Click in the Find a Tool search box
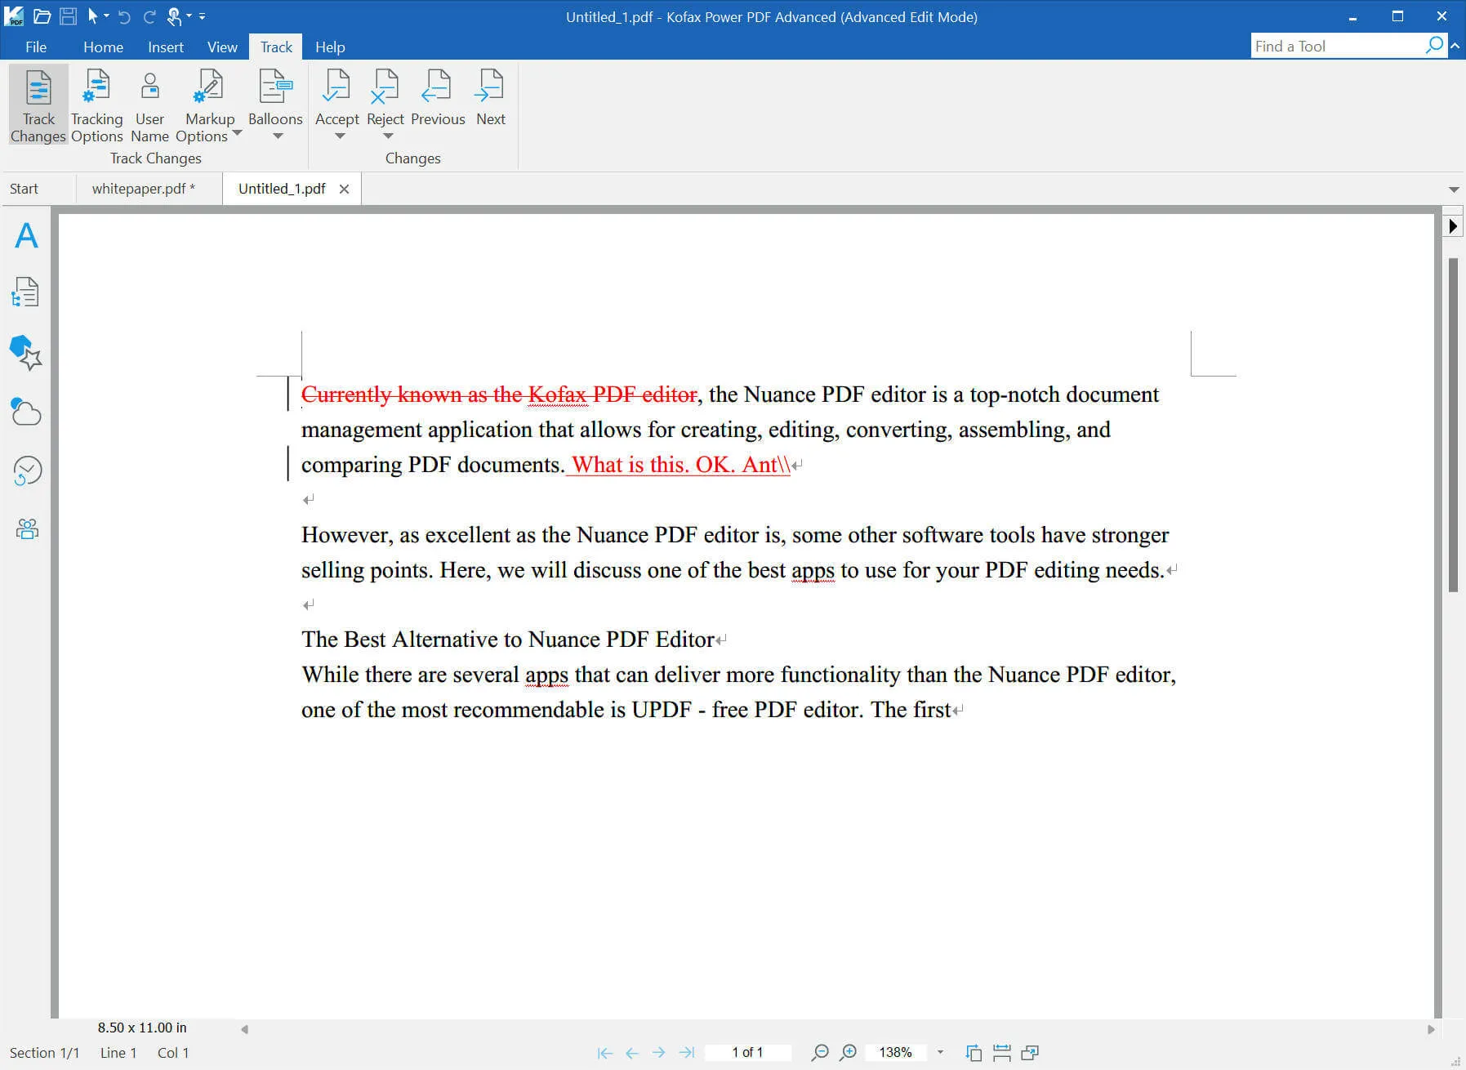Viewport: 1466px width, 1070px height. tap(1338, 47)
